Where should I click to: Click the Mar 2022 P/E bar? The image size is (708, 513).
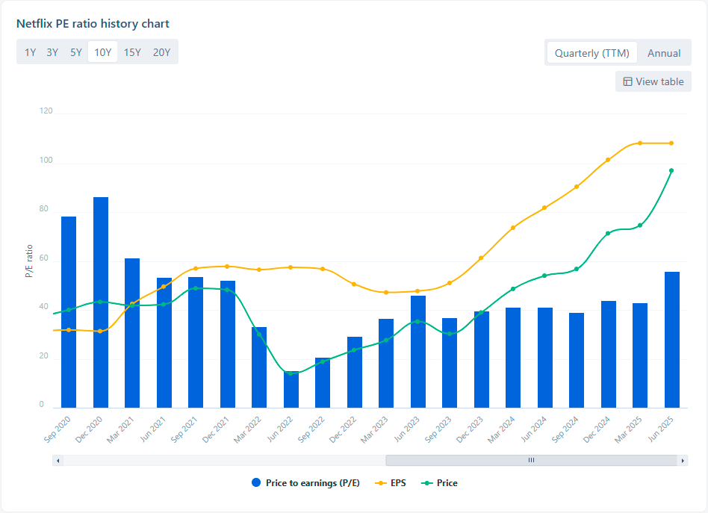pos(259,367)
